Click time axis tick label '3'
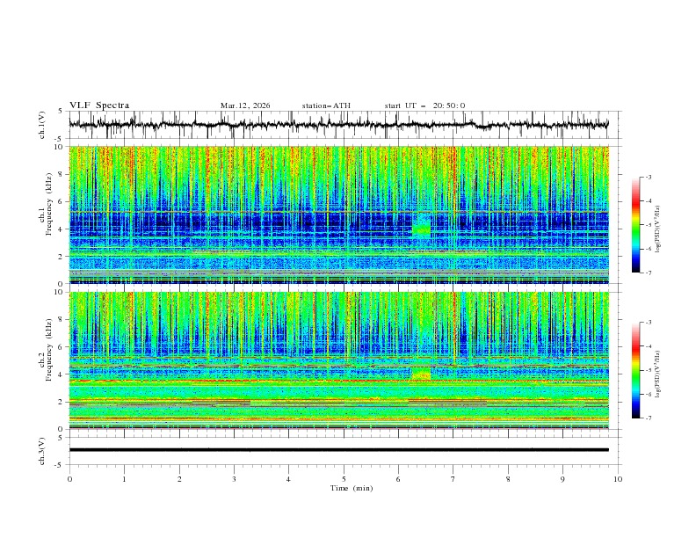The height and width of the screenshot is (538, 696). tap(234, 479)
